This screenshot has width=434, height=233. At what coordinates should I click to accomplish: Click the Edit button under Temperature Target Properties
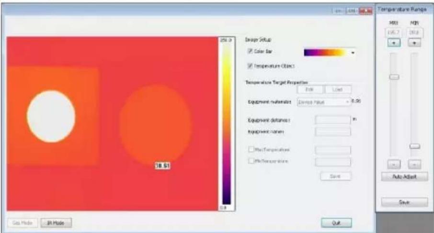pyautogui.click(x=310, y=89)
